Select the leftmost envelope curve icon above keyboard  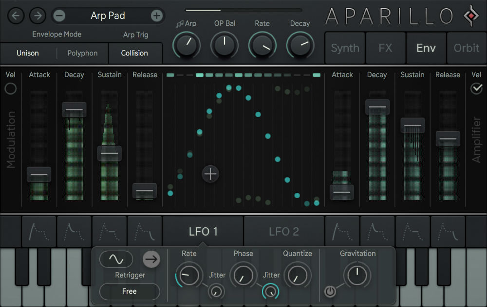pos(38,232)
